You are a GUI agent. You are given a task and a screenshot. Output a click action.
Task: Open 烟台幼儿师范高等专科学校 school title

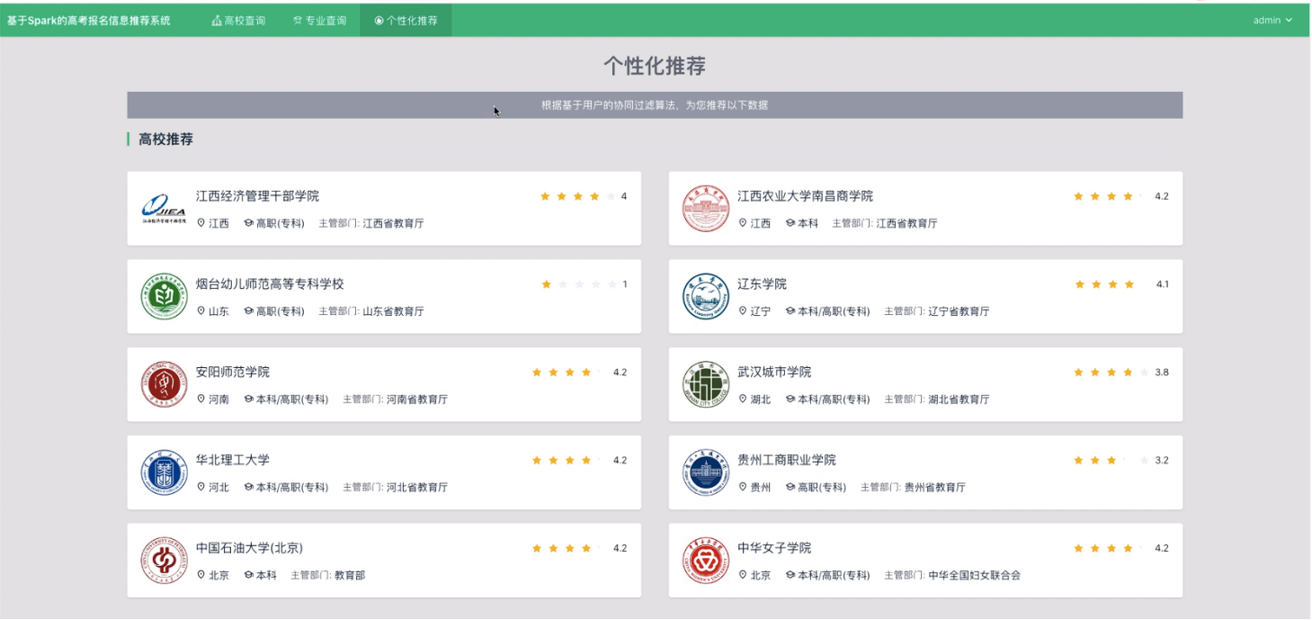[270, 284]
